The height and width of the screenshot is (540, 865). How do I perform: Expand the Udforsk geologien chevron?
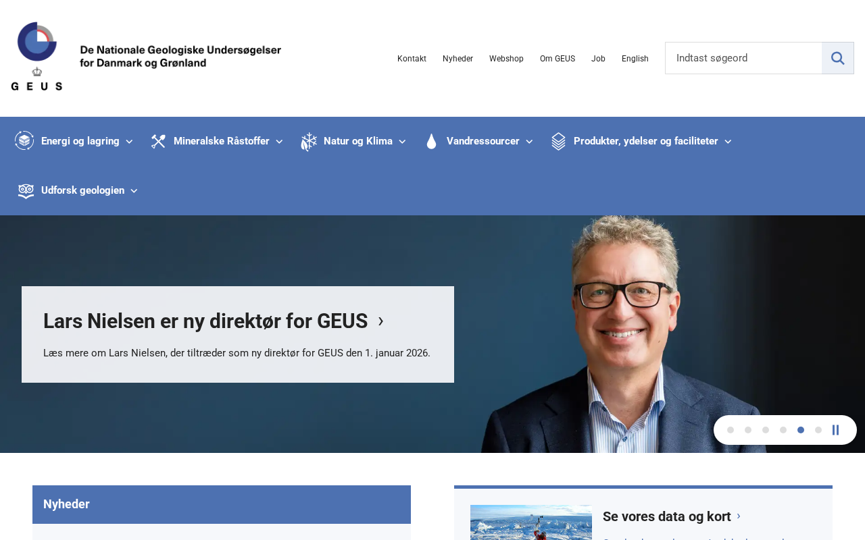pos(134,191)
